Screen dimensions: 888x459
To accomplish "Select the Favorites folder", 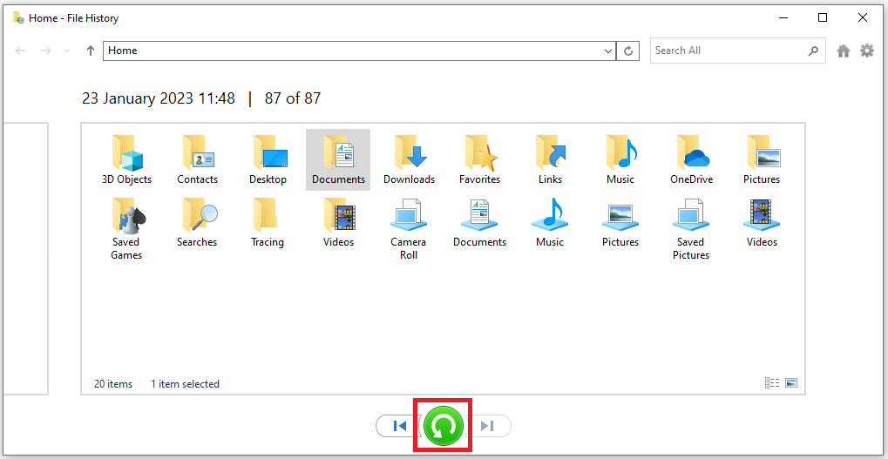I will pyautogui.click(x=479, y=160).
